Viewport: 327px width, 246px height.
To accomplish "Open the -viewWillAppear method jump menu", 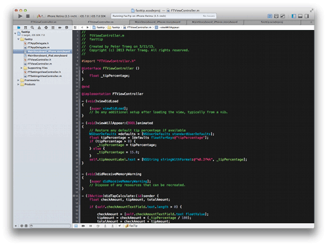I will coord(167,27).
